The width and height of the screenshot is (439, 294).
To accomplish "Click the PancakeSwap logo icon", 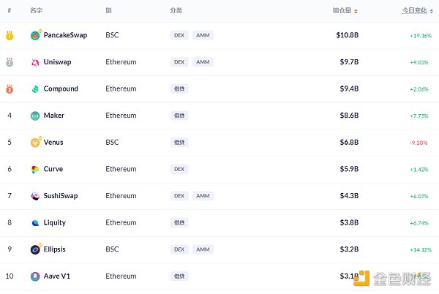I will click(x=35, y=36).
